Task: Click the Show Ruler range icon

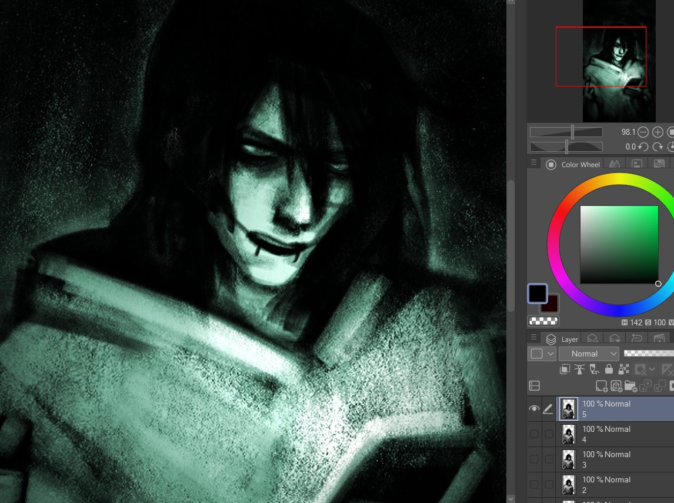Action: (x=667, y=369)
